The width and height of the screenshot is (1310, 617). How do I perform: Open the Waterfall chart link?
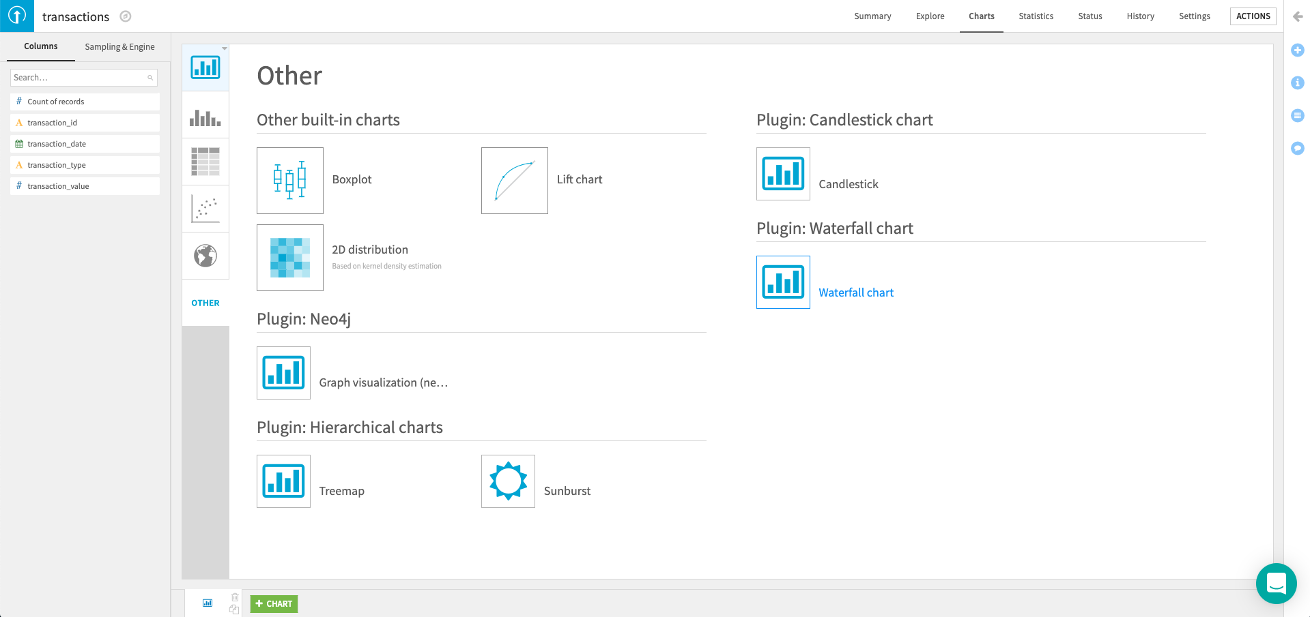coord(856,292)
